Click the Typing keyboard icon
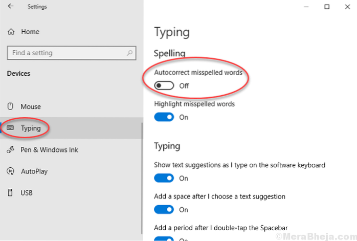The image size is (357, 241). (10, 128)
